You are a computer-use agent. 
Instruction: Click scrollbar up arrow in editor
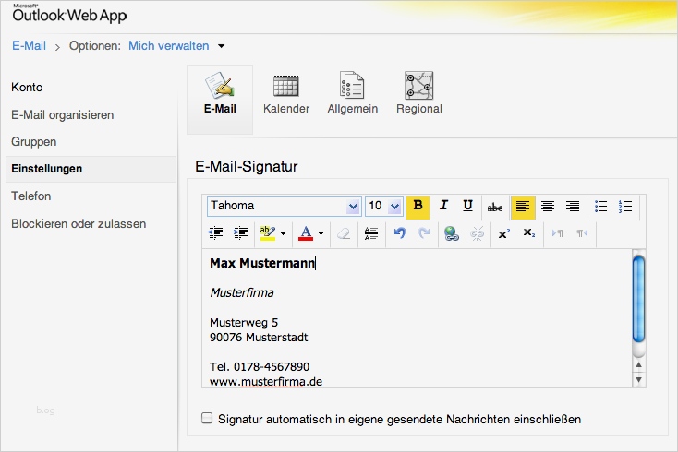tap(638, 364)
